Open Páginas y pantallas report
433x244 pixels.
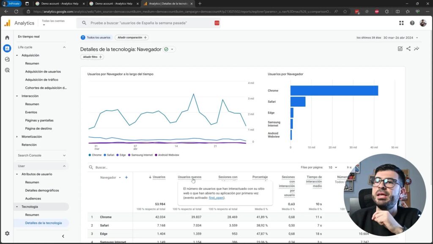click(x=39, y=120)
